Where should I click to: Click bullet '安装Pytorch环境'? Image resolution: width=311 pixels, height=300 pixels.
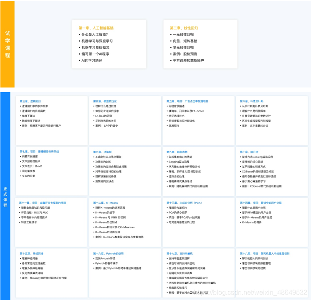[x=105, y=258]
